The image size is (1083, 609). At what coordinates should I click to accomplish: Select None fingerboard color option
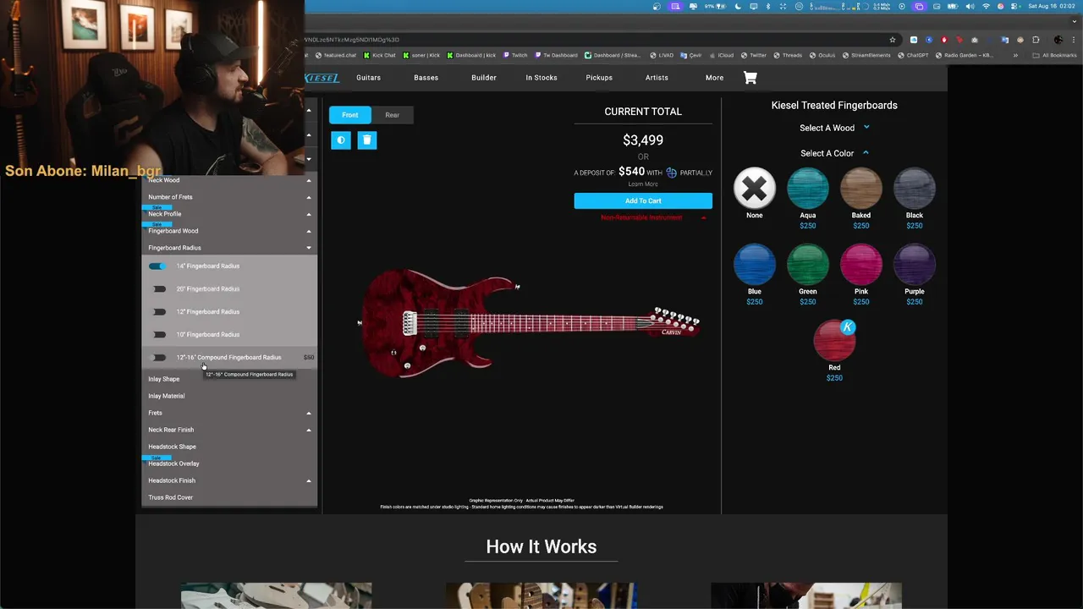pyautogui.click(x=755, y=188)
